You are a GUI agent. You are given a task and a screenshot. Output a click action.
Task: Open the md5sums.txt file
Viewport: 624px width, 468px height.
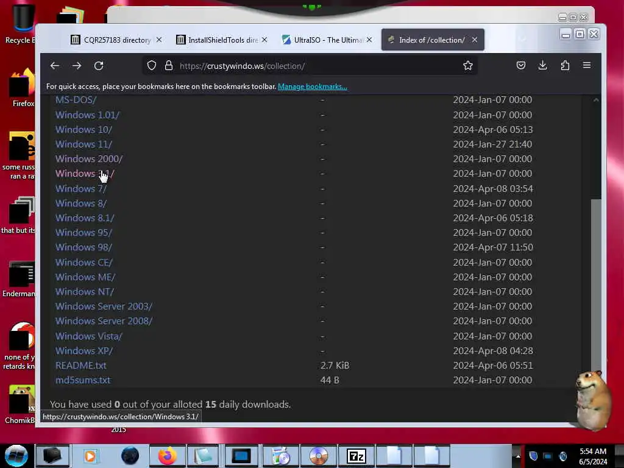83,380
